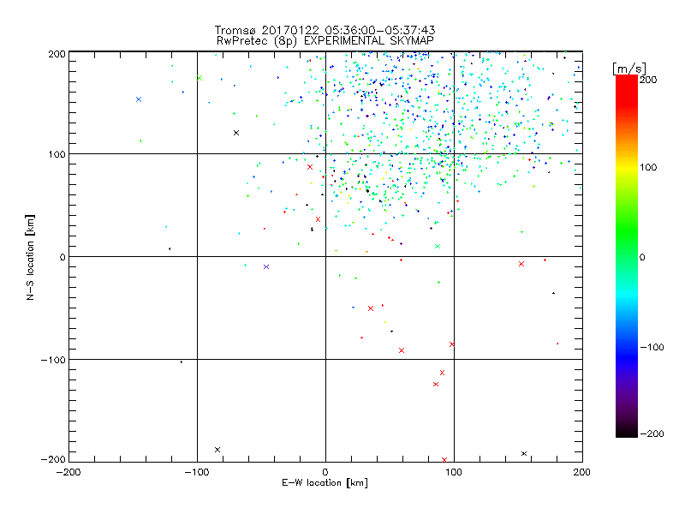Viewport: 685px width, 514px height.
Task: Pick the black bottom of the velocity colorbar
Action: [627, 433]
